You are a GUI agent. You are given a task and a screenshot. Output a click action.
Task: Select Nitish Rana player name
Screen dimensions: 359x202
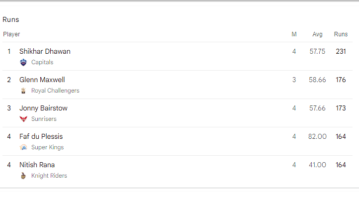pyautogui.click(x=37, y=165)
